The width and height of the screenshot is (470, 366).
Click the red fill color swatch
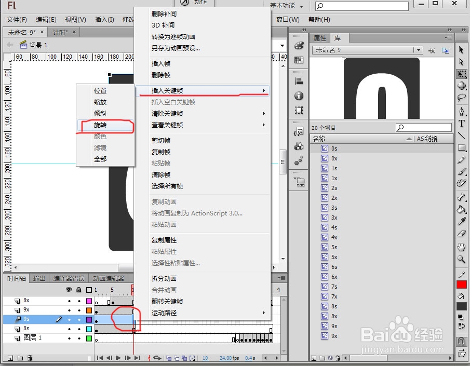[x=462, y=283]
